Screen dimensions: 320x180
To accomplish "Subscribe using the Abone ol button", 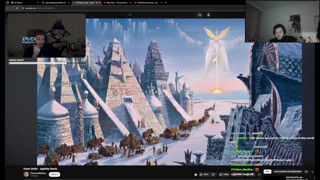I will 54,174.
